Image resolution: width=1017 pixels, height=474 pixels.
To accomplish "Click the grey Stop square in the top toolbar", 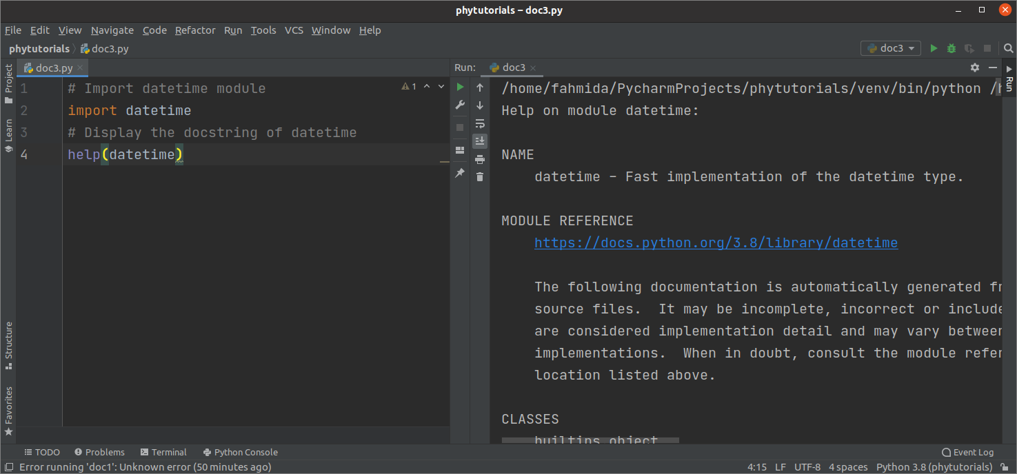I will pos(987,48).
